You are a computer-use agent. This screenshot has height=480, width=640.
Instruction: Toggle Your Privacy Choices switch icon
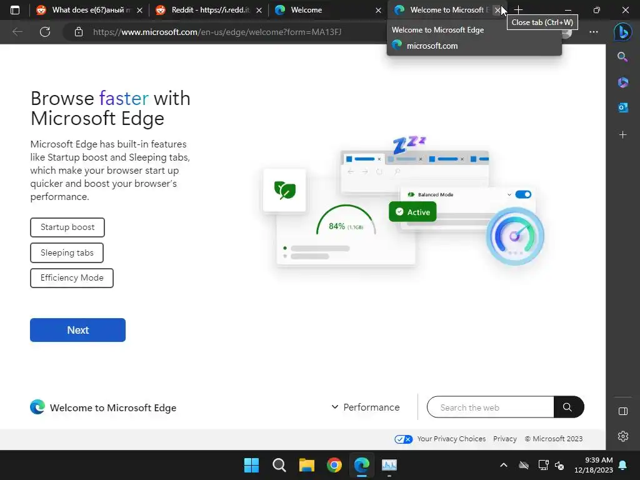click(403, 439)
